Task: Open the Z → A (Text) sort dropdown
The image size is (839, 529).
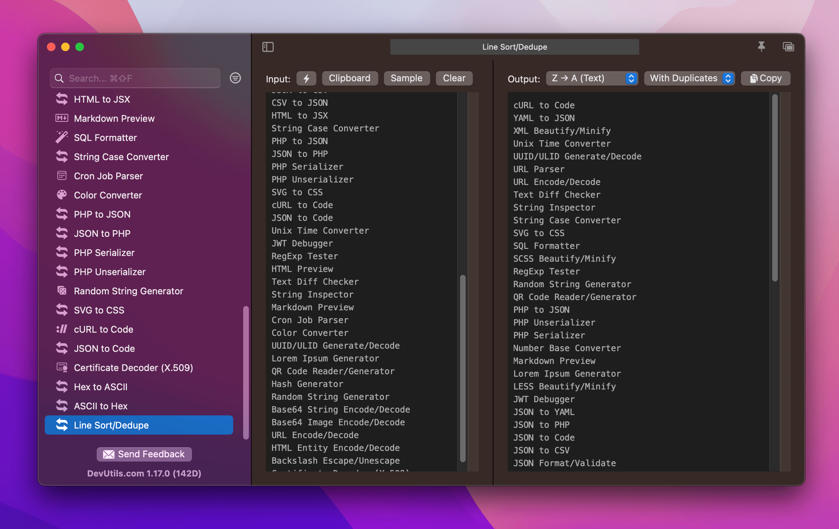Action: (x=592, y=78)
